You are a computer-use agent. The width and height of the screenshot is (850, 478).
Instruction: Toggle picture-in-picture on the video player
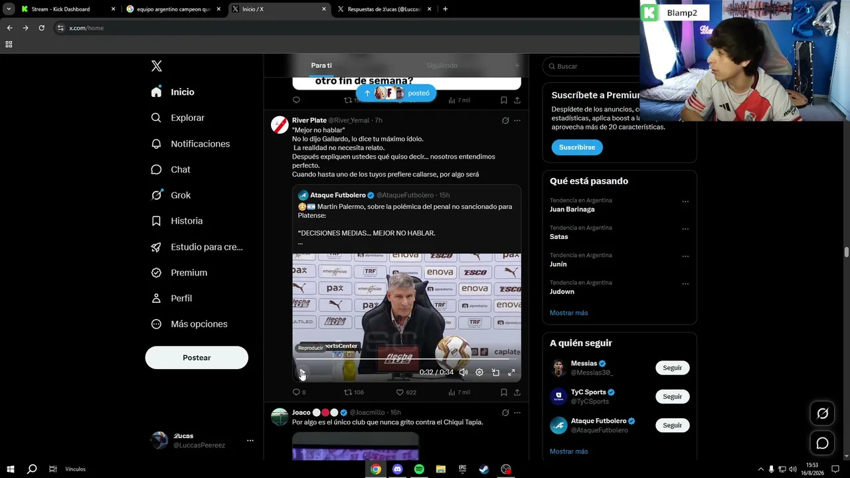click(495, 372)
